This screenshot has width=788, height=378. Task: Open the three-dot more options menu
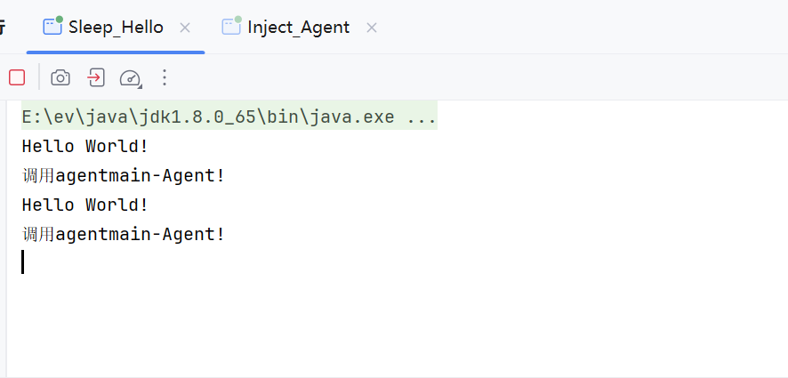(x=165, y=77)
